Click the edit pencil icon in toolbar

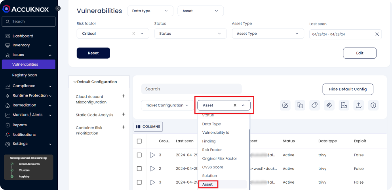(285, 105)
